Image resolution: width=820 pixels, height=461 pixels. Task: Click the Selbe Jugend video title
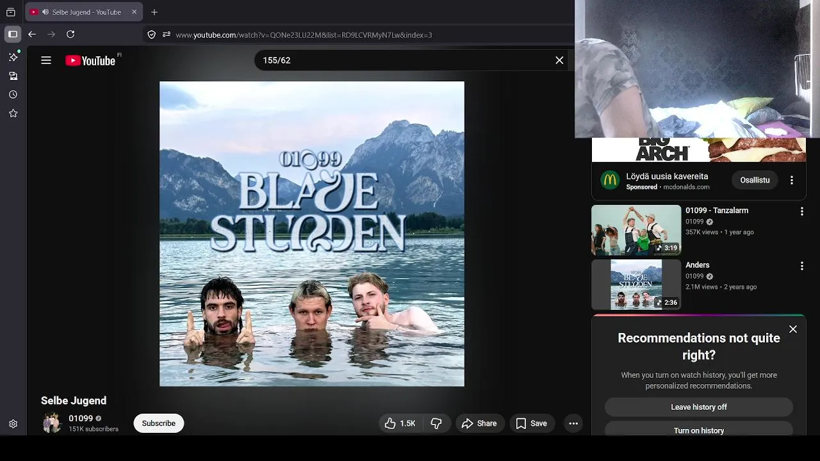click(74, 401)
